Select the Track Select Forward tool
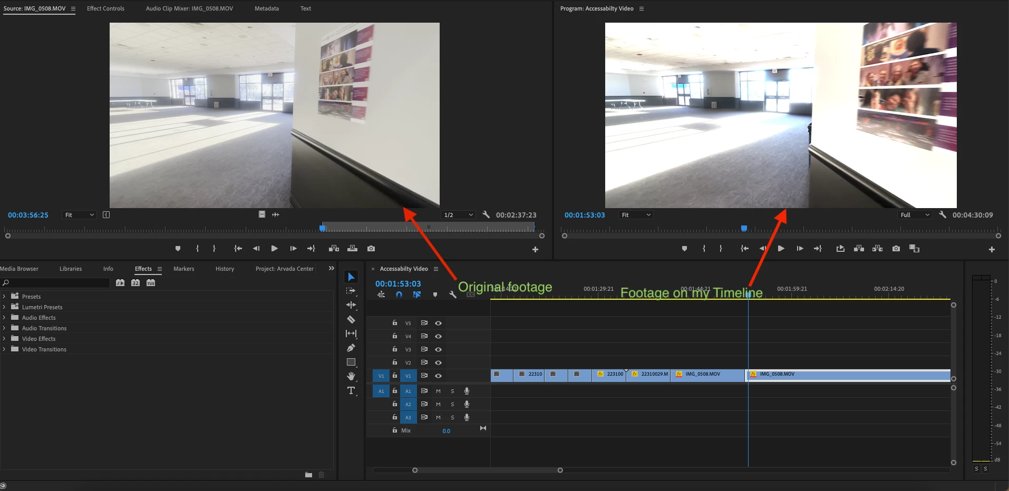 click(x=351, y=291)
